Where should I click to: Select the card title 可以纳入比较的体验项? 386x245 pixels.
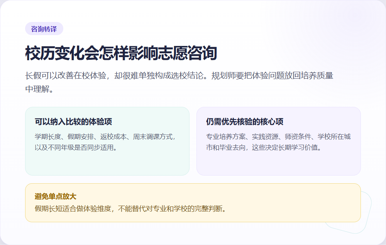73,122
